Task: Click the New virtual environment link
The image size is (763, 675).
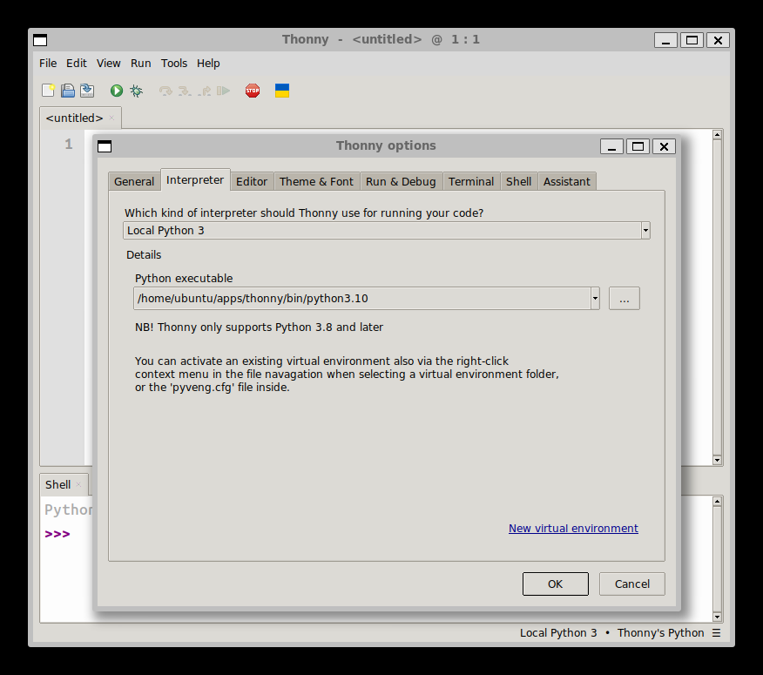Action: pyautogui.click(x=573, y=529)
